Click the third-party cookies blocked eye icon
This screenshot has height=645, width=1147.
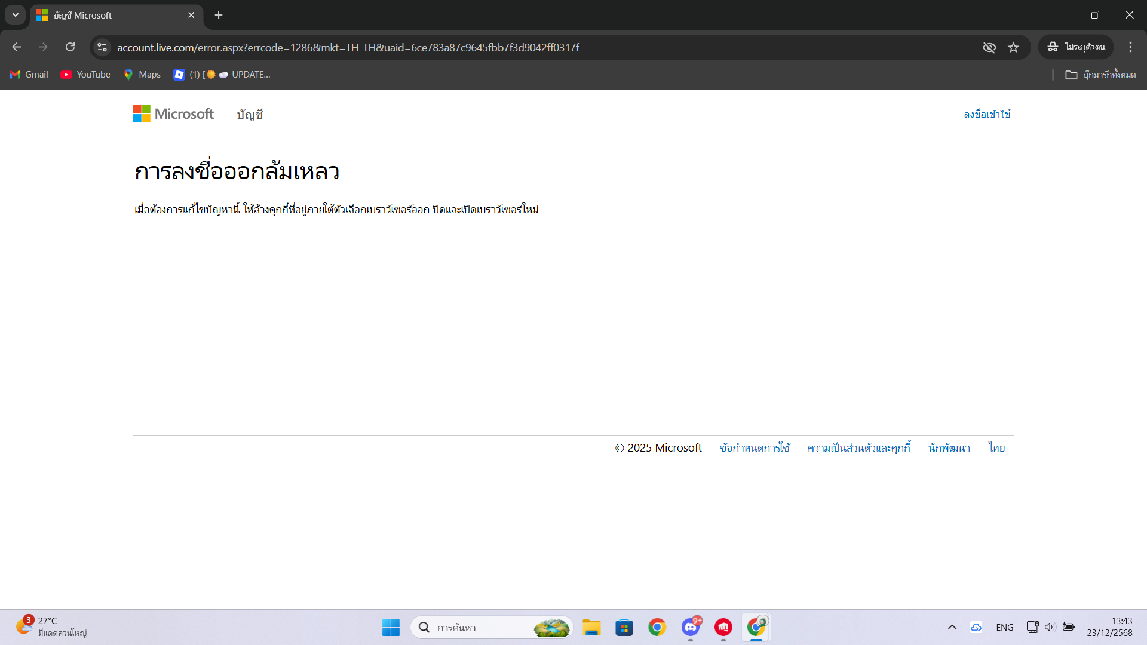989,47
